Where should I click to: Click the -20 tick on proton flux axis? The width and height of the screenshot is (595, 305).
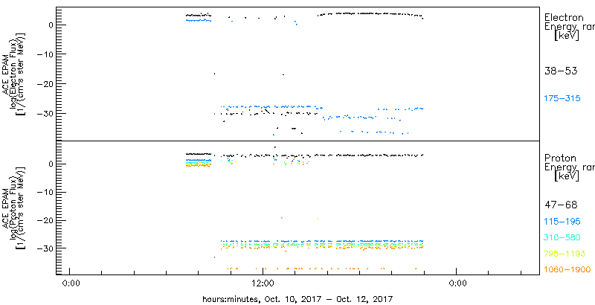45,220
